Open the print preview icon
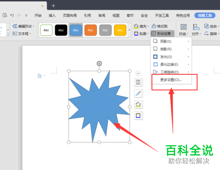Viewport: 220px width, 170px height. coord(5,15)
